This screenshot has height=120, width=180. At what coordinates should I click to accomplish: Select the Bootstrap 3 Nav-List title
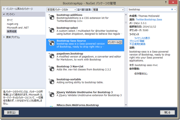coord(70,67)
